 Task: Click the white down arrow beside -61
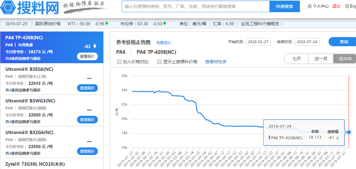(x=95, y=46)
